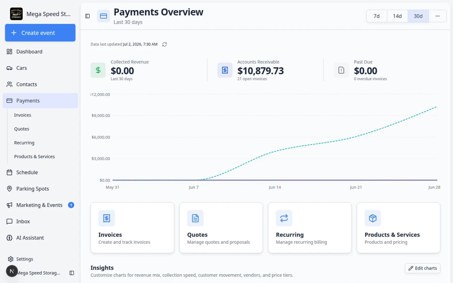The height and width of the screenshot is (283, 453).
Task: Click the Quotes card document icon
Action: [195, 218]
